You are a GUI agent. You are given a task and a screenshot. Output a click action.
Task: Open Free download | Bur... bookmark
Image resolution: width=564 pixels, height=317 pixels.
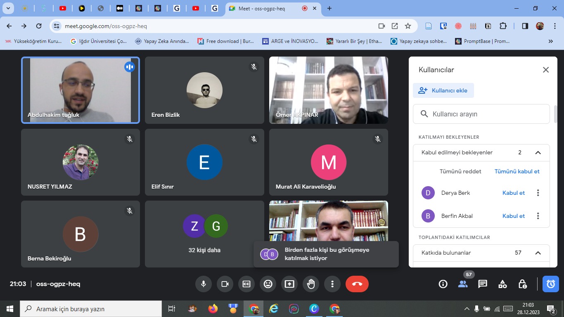coord(225,41)
